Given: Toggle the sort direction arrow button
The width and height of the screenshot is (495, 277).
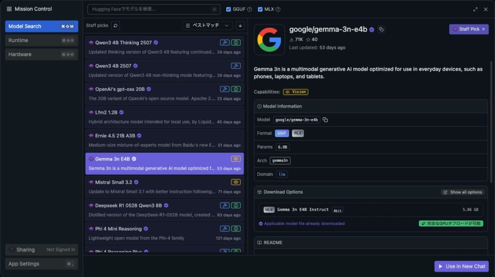Looking at the screenshot, I should click(240, 26).
